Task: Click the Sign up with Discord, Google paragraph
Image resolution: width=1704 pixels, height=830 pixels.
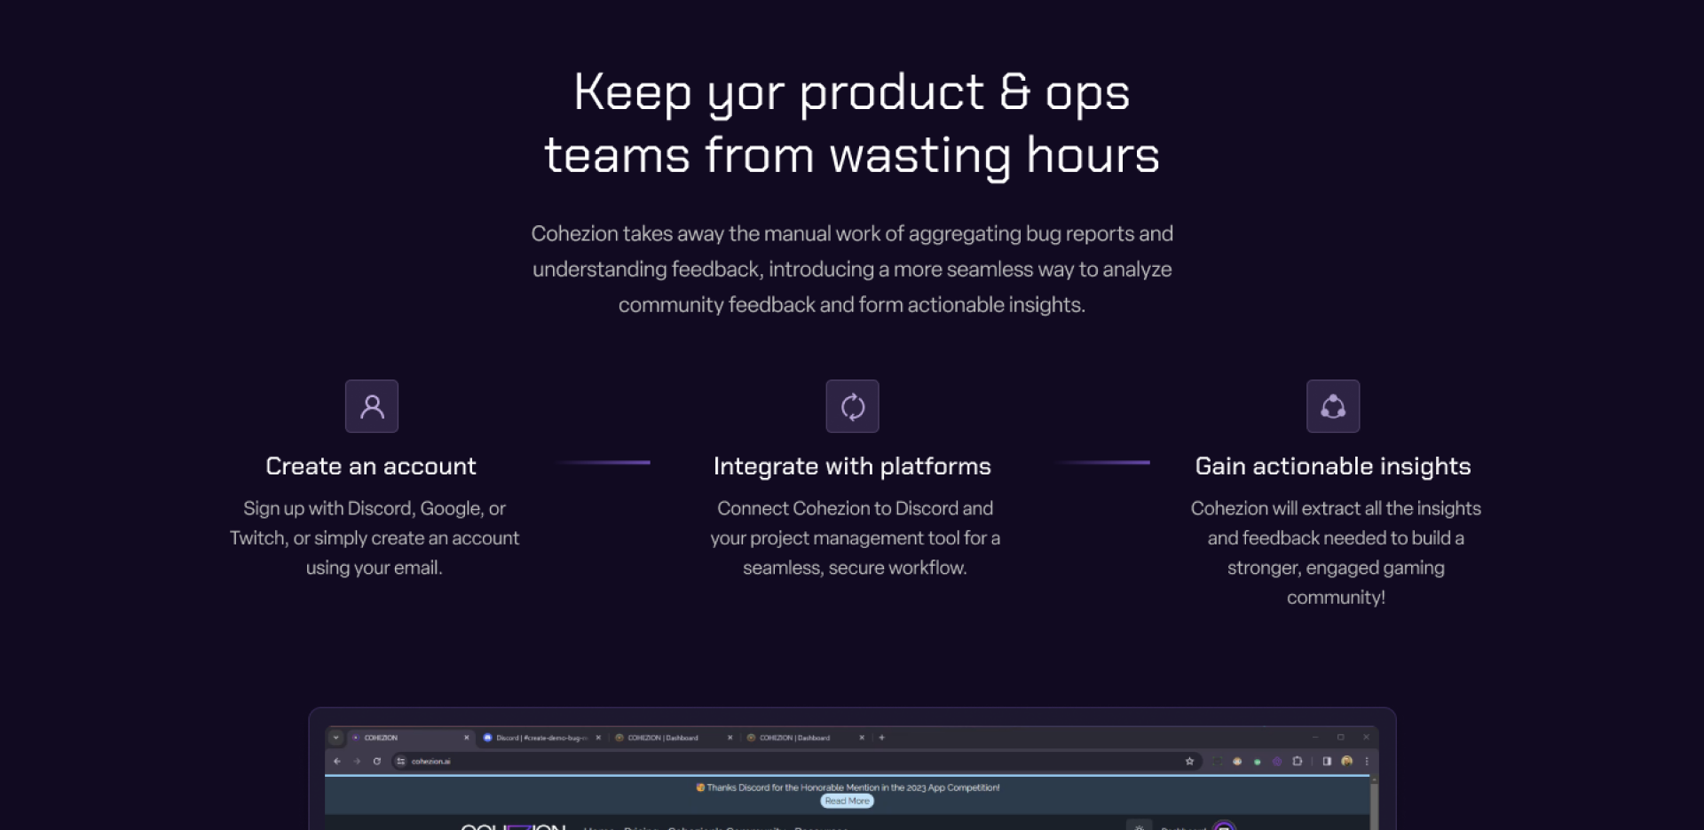Action: coord(374,537)
